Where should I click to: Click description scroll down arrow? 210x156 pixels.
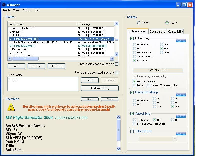119,149
